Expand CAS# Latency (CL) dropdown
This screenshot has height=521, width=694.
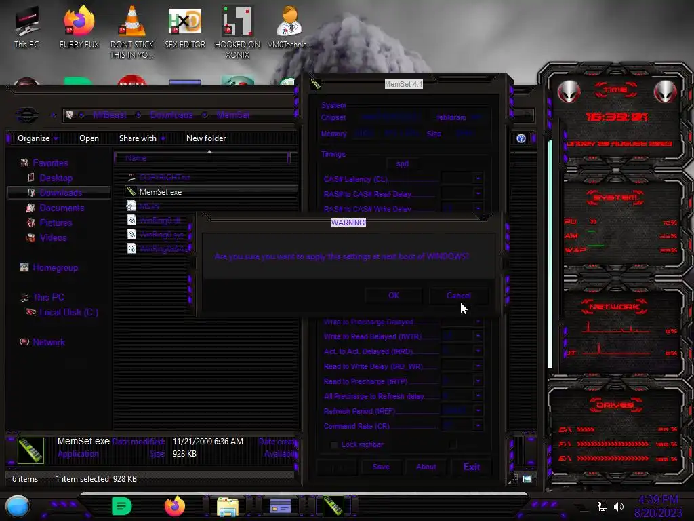(x=478, y=179)
